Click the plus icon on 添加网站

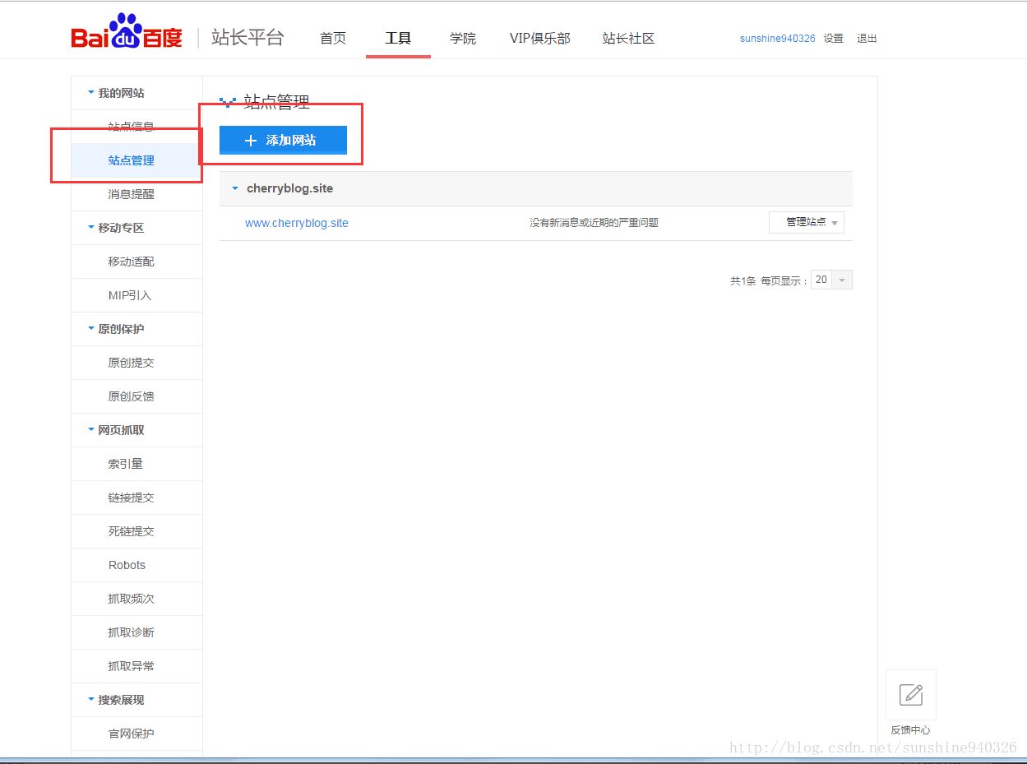[252, 141]
